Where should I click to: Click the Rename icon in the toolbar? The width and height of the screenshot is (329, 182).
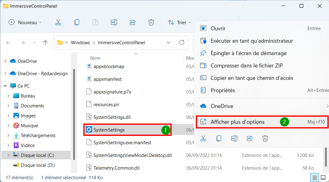[114, 22]
